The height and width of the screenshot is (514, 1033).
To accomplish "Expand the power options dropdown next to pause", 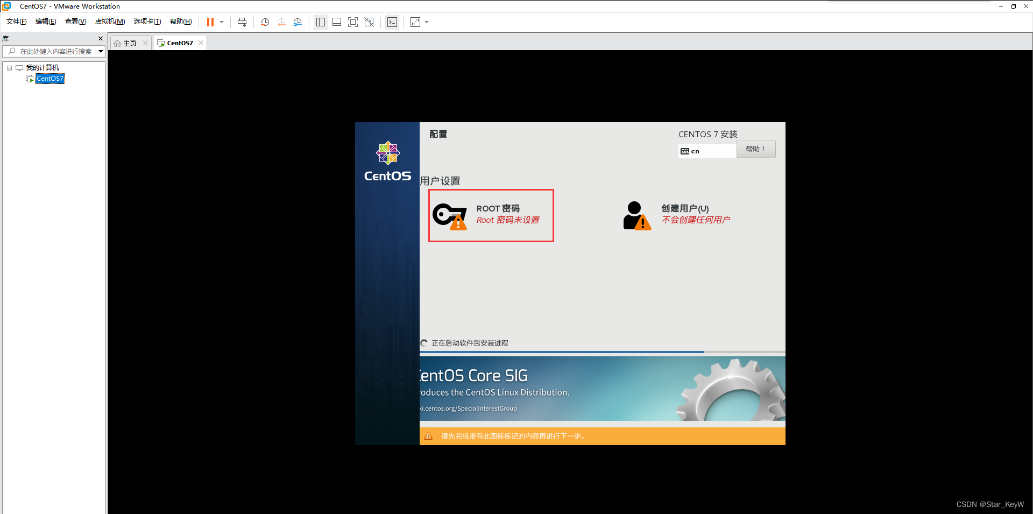I will [x=222, y=22].
